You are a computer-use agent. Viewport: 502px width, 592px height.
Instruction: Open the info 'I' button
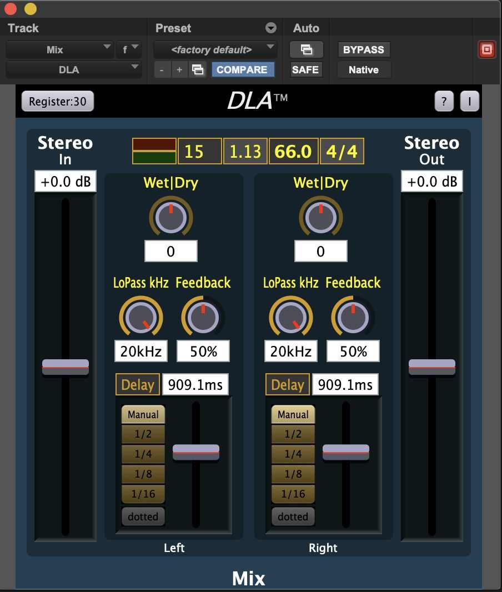470,101
